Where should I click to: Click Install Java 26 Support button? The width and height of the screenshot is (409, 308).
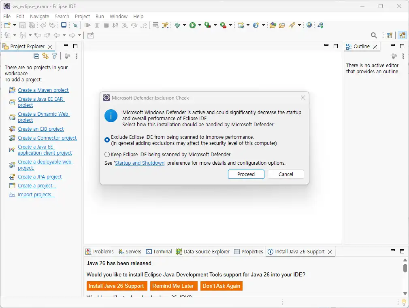117,286
